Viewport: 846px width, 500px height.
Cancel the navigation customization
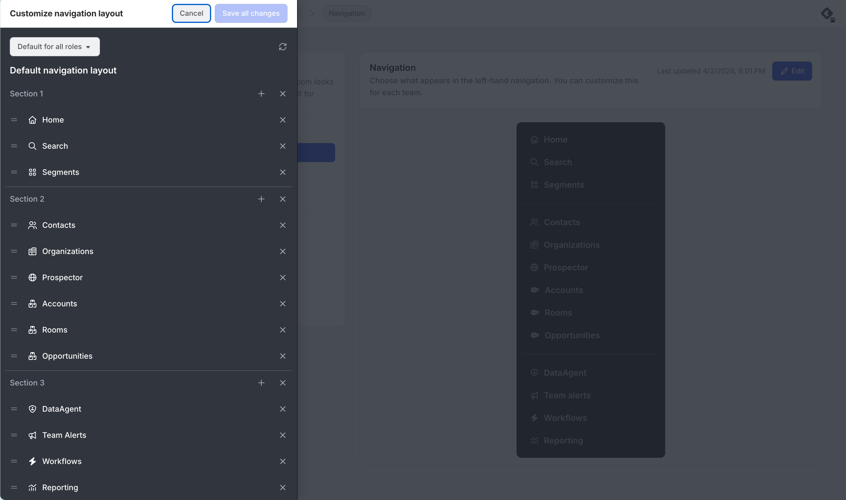[x=191, y=13]
